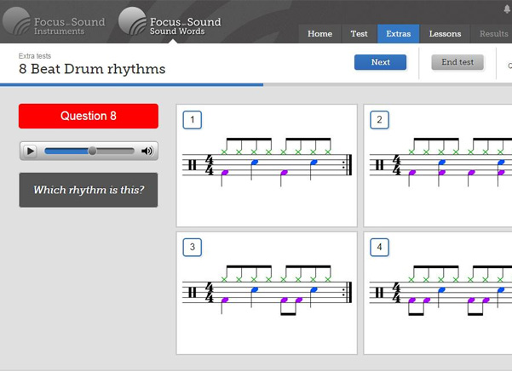This screenshot has height=371, width=512.
Task: Click the End test button
Action: point(457,62)
